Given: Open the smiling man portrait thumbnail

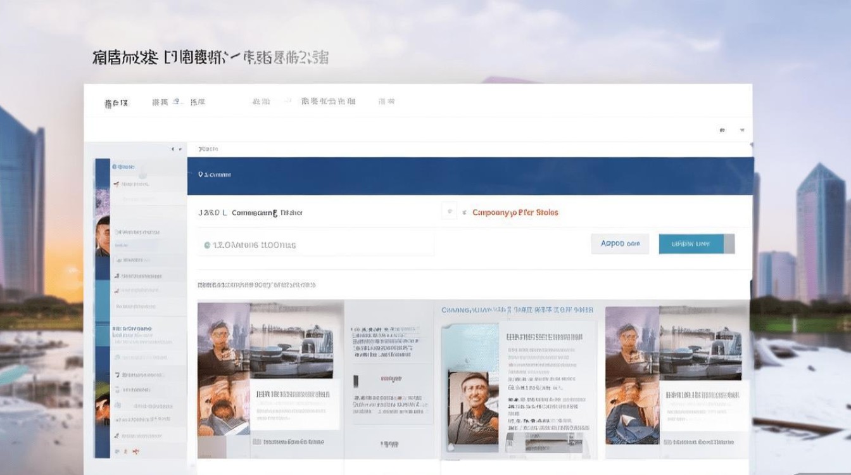Looking at the screenshot, I should (473, 406).
